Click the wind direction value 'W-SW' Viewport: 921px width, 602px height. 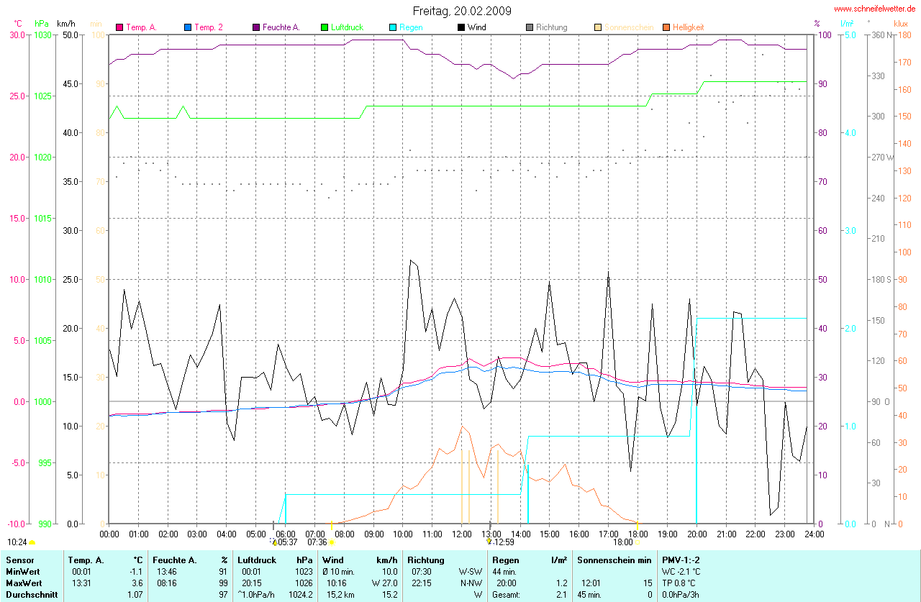471,571
